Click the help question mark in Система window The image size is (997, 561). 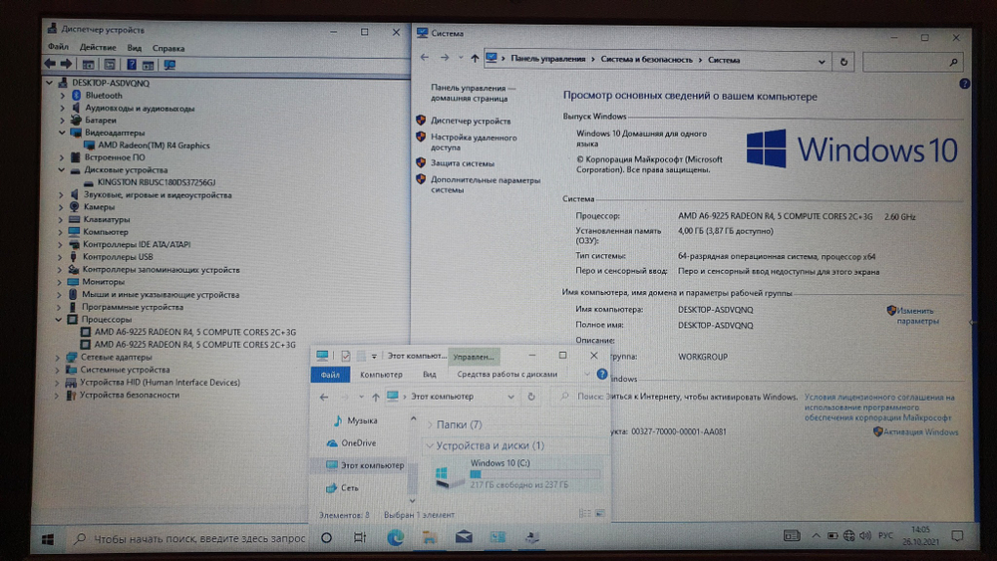[x=964, y=84]
